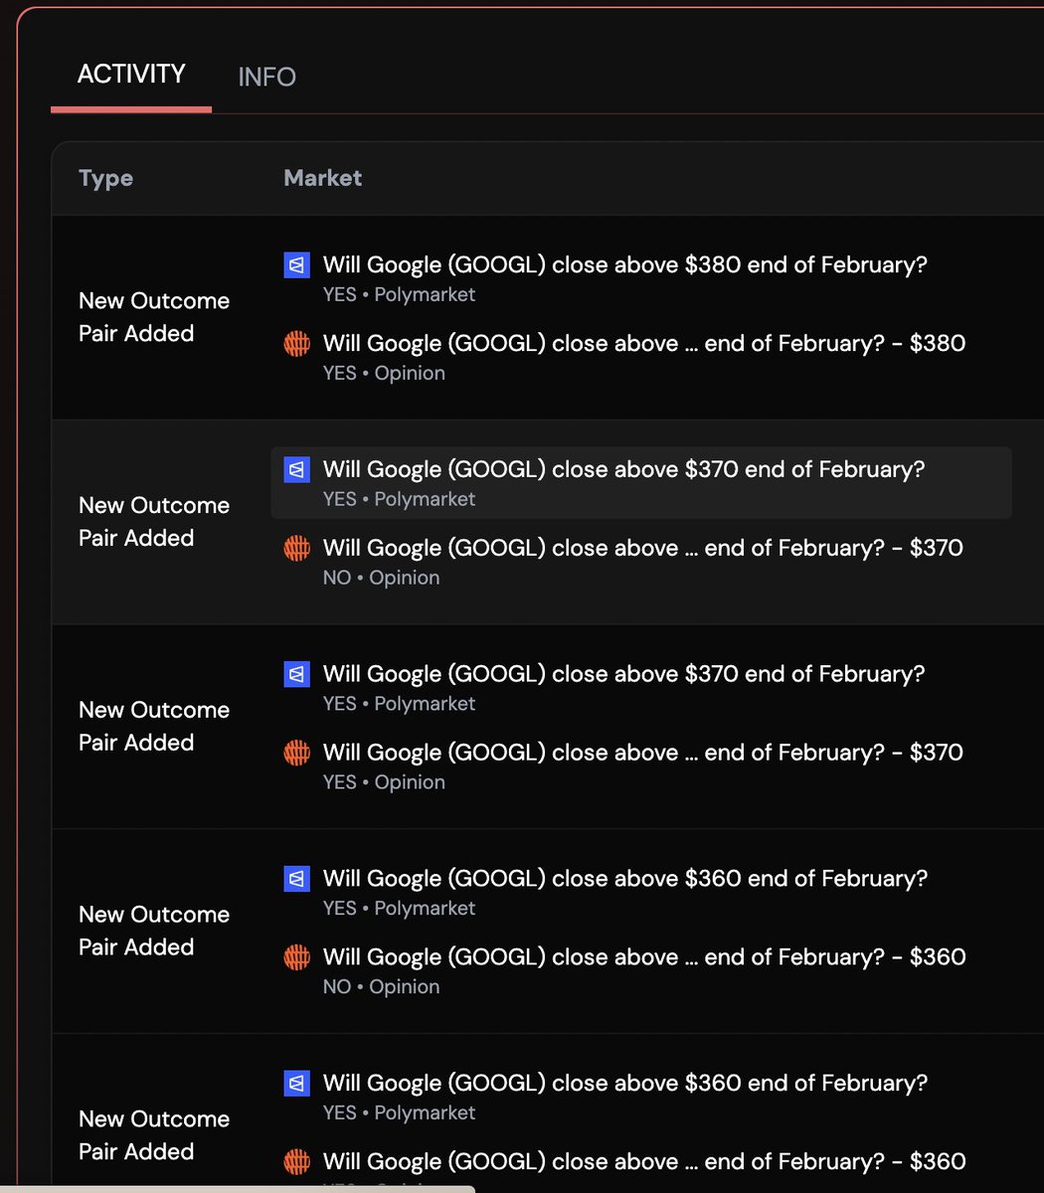Switch to the ACTIVITY tab

pyautogui.click(x=131, y=75)
